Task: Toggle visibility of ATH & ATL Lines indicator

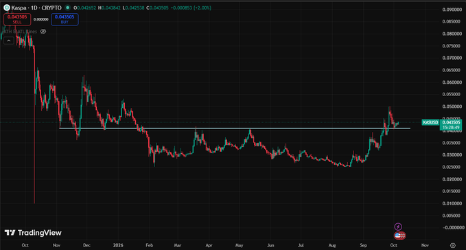Action: (x=43, y=32)
